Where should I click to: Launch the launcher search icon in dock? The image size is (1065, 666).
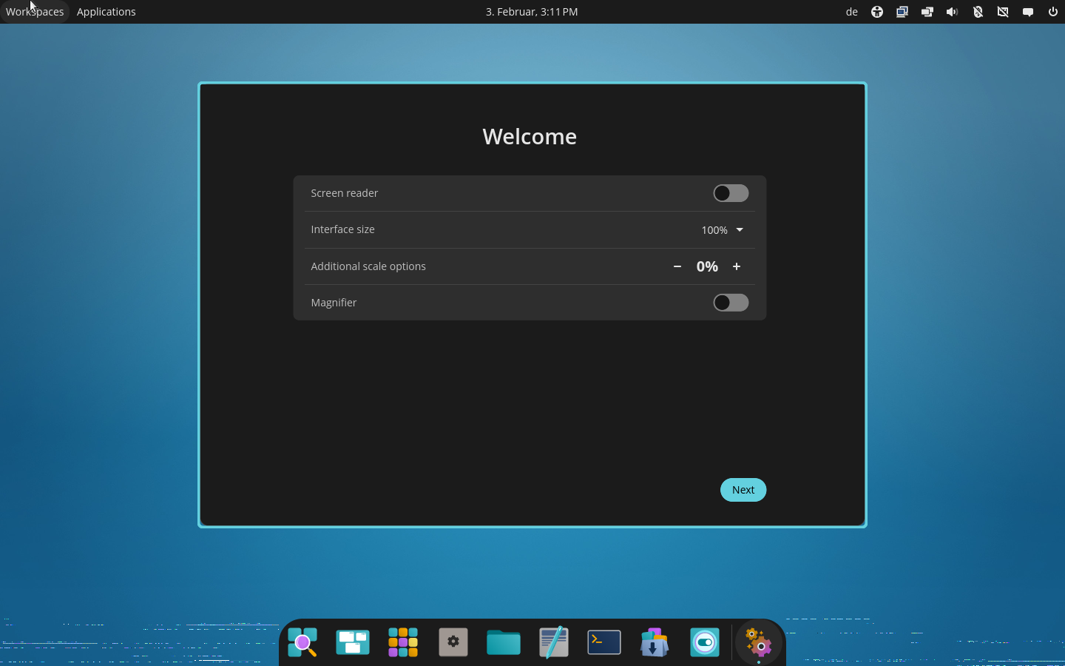pos(302,642)
